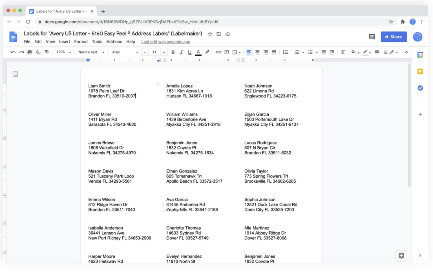Open Google Calendar from the side panel
The width and height of the screenshot is (433, 273).
[420, 55]
